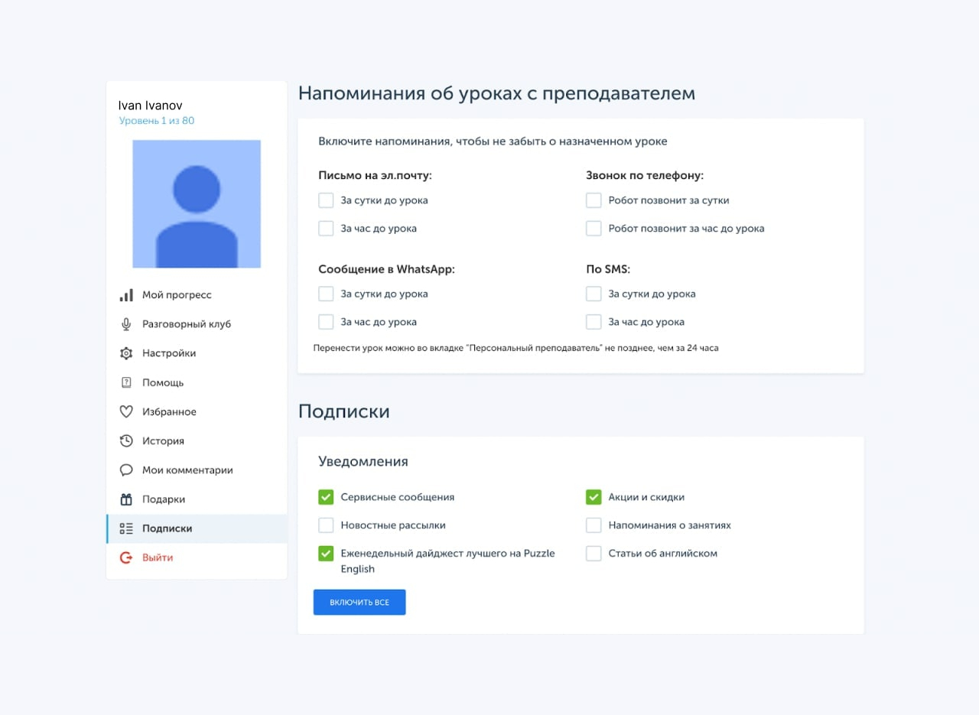Image resolution: width=979 pixels, height=715 pixels.
Task: Select the Подписки menu item
Action: pyautogui.click(x=197, y=528)
